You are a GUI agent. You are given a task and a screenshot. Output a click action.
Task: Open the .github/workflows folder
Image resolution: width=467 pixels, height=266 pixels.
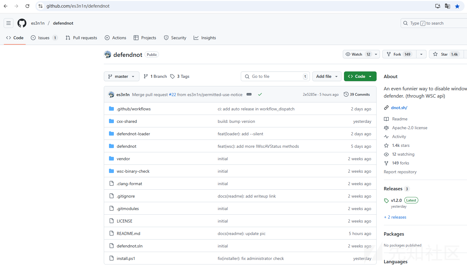pos(134,109)
